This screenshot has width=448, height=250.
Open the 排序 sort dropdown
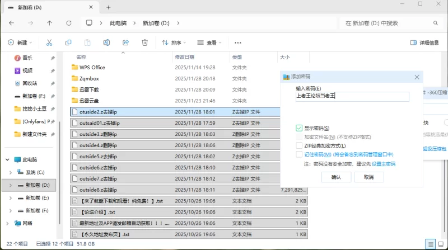[174, 43]
